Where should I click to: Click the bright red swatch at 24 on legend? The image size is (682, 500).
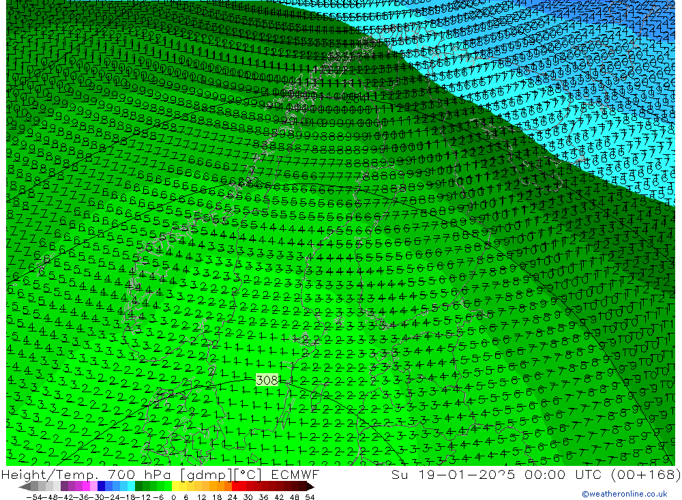click(x=235, y=486)
